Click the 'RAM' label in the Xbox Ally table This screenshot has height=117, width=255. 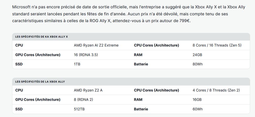[138, 99]
